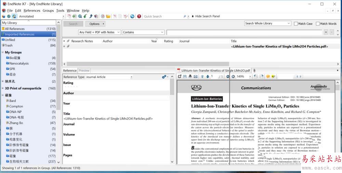Print the PDF using printer icon
The image size is (342, 173).
point(190,77)
